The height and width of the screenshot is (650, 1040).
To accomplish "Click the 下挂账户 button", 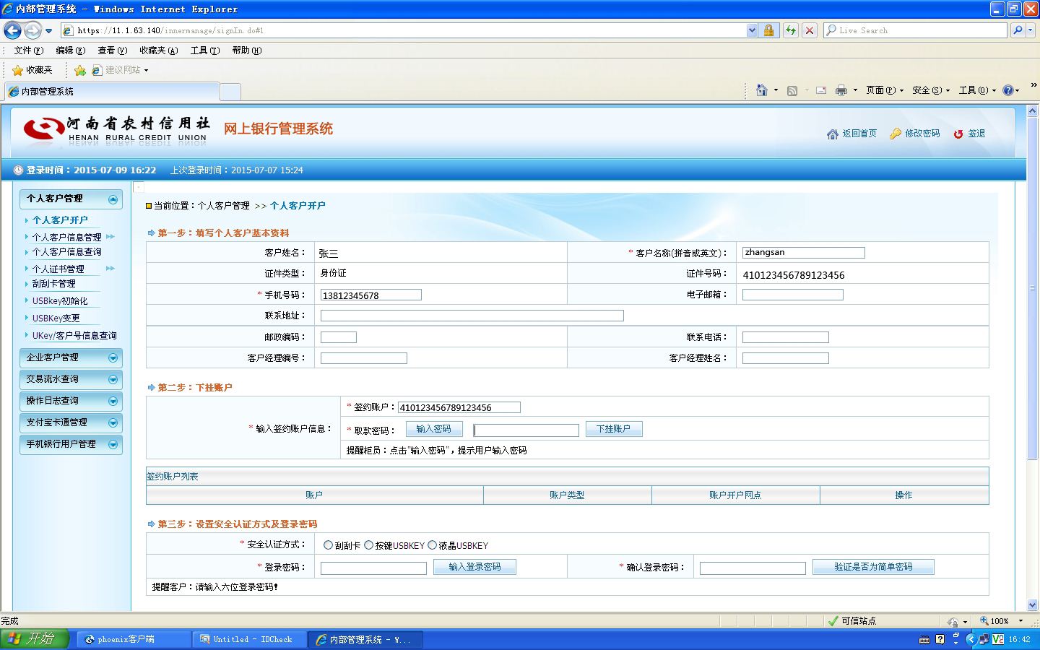I will click(x=614, y=429).
